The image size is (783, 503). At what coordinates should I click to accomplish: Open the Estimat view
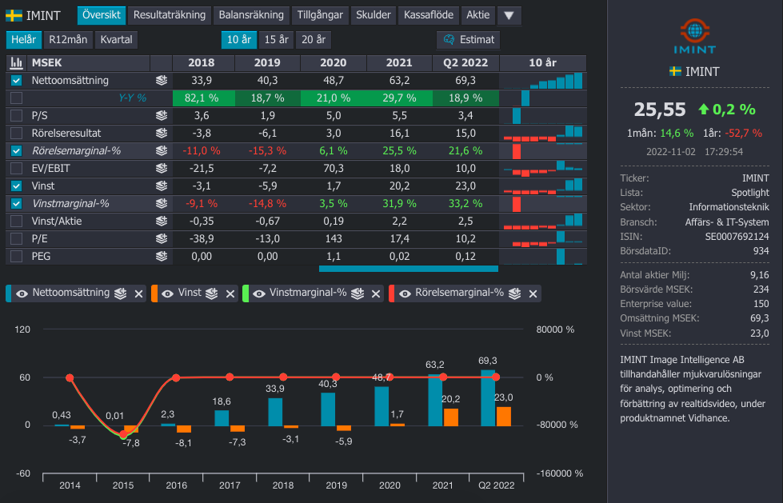click(x=469, y=39)
